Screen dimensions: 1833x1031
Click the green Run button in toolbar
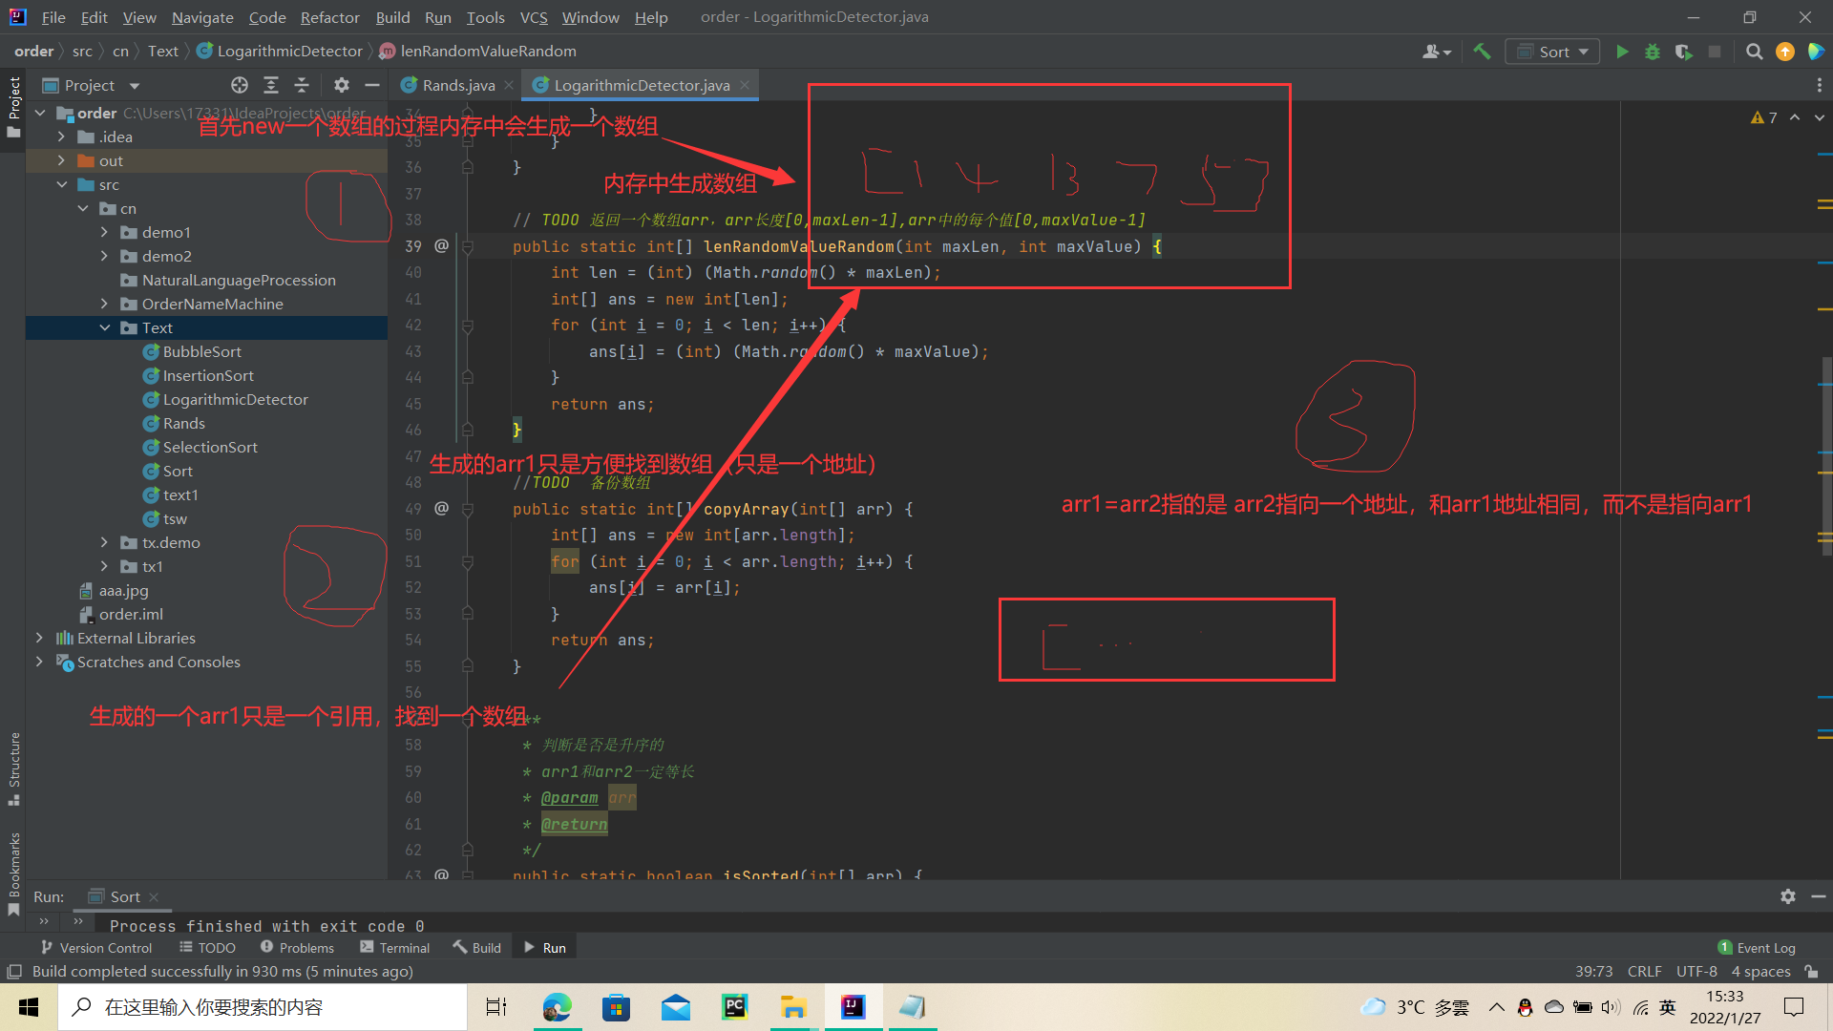click(x=1622, y=52)
